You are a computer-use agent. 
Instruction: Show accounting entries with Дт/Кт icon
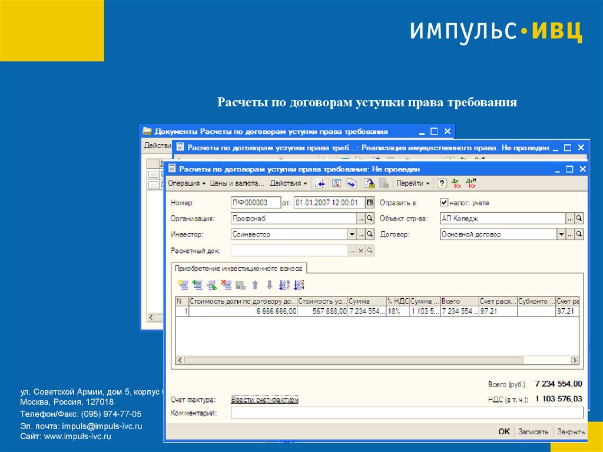click(456, 184)
